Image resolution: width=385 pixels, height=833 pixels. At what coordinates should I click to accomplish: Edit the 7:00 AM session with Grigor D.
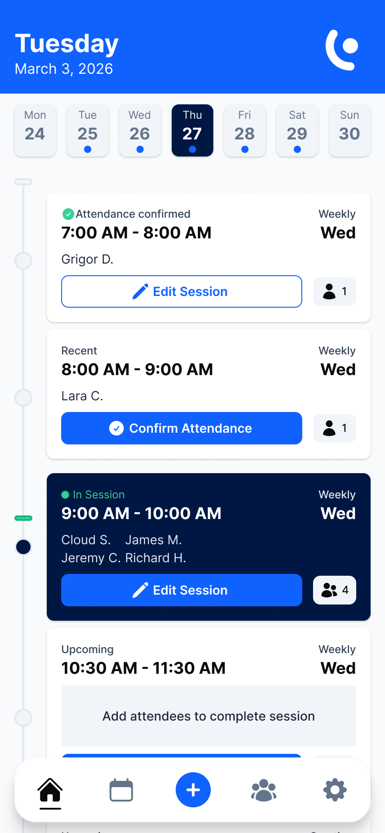click(182, 291)
